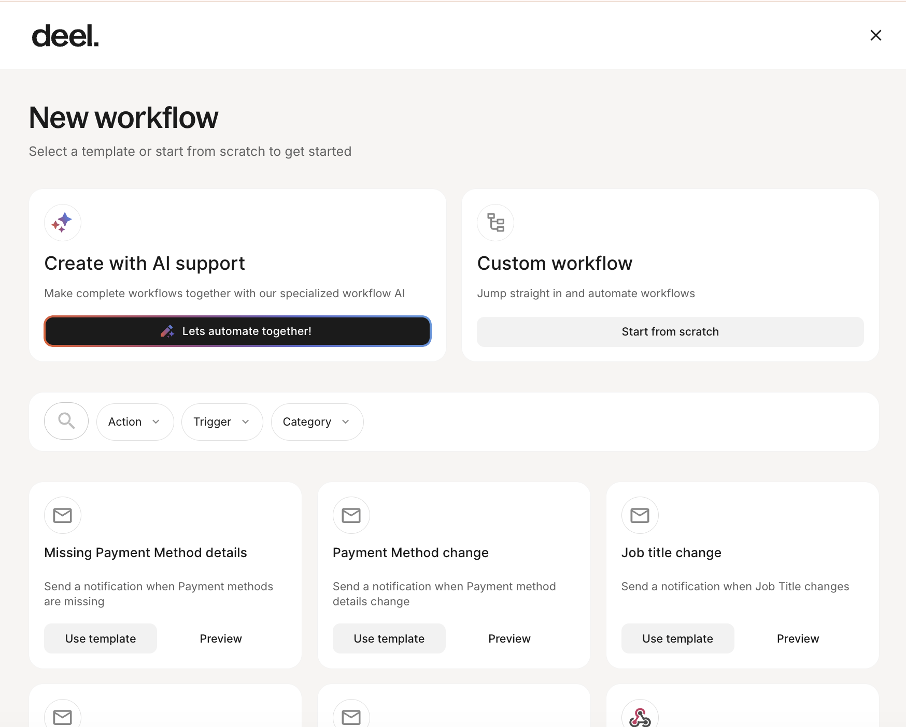The width and height of the screenshot is (906, 727).
Task: Preview the Missing Payment Method details template
Action: pos(221,638)
